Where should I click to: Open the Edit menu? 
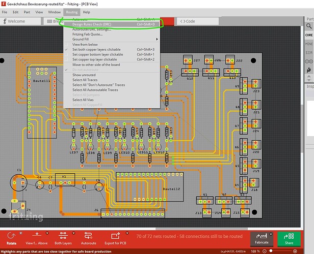(15, 12)
